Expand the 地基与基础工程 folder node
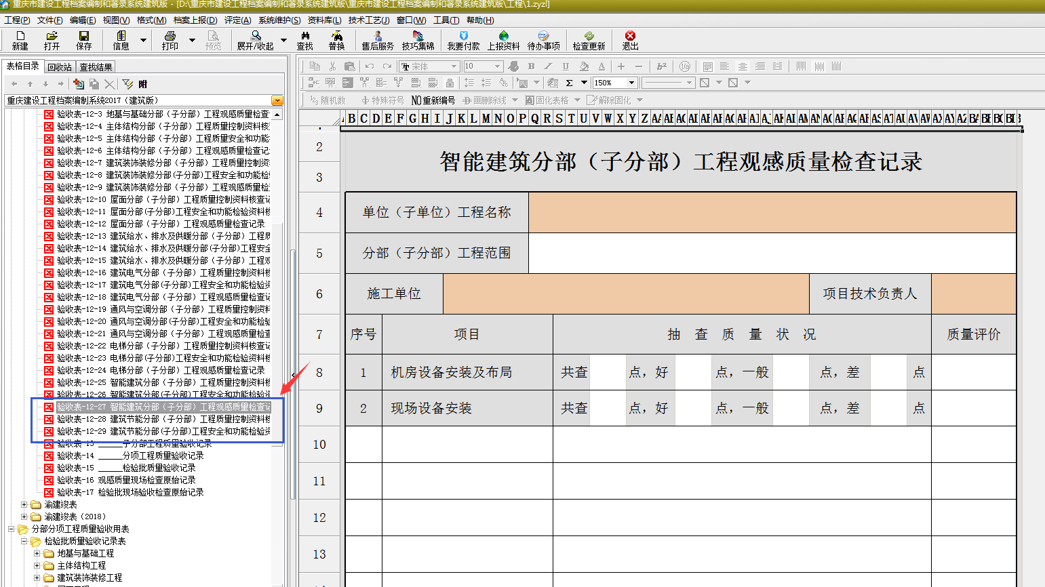Image resolution: width=1045 pixels, height=587 pixels. [x=37, y=553]
